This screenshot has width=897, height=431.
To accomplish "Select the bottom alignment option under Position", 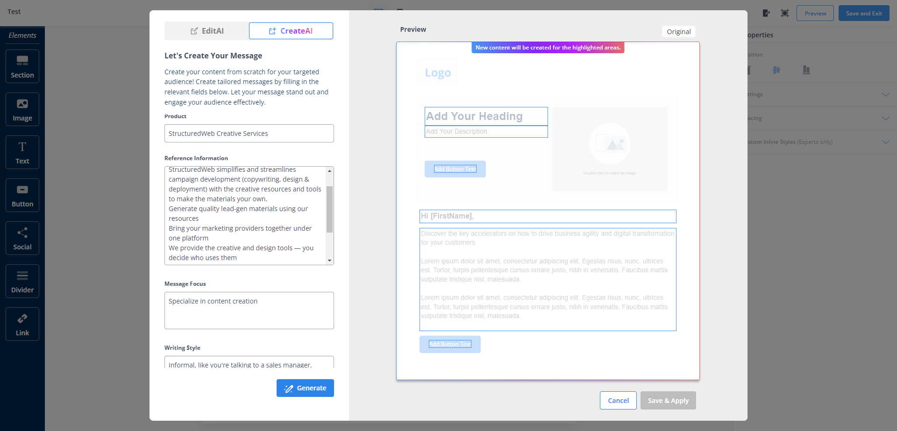I will 806,70.
